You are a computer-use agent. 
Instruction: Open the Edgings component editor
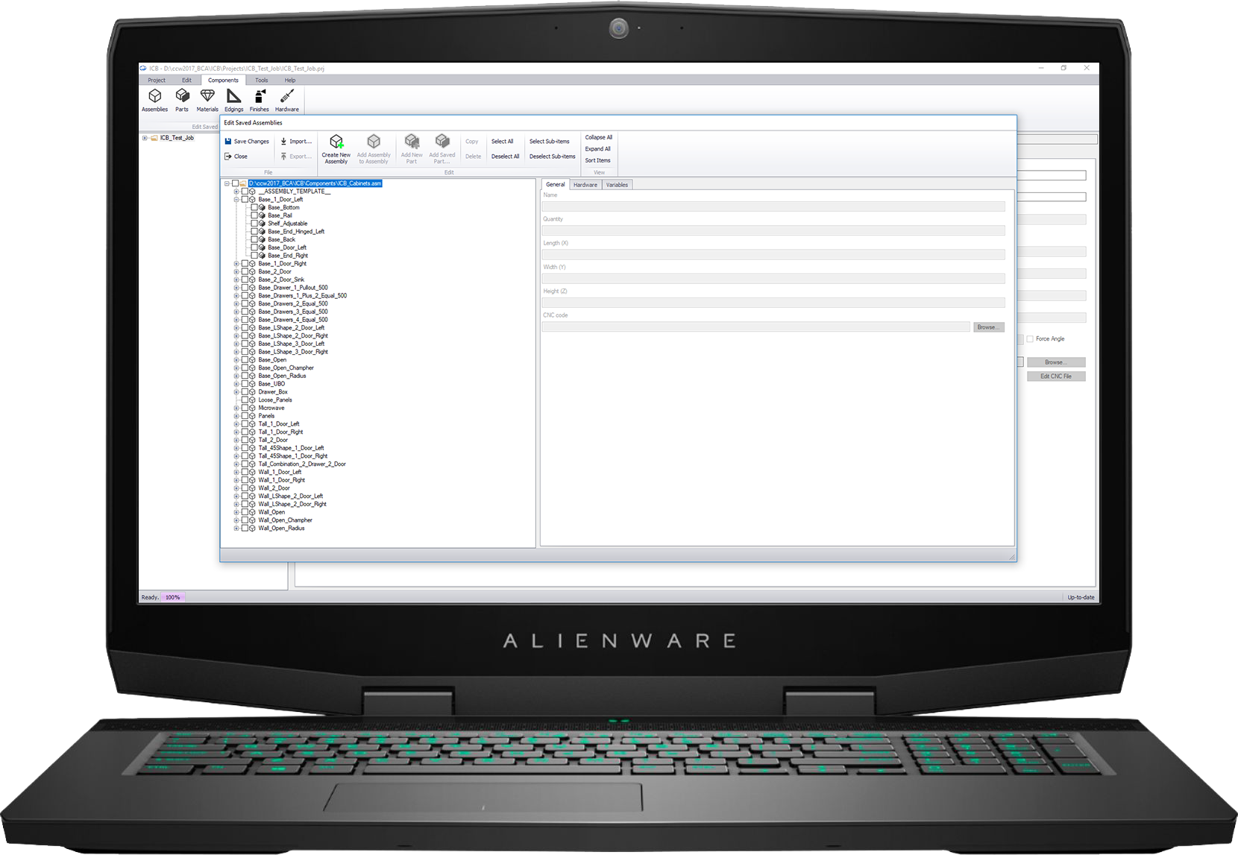point(234,100)
